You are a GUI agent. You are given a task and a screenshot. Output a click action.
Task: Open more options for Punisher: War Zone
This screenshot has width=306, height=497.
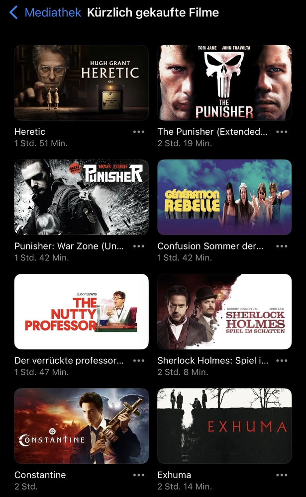[x=139, y=246]
